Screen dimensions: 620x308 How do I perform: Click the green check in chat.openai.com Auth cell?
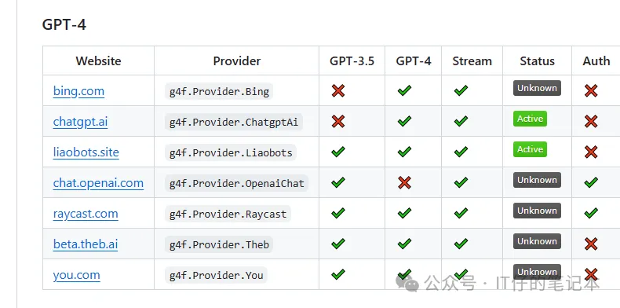click(x=591, y=182)
